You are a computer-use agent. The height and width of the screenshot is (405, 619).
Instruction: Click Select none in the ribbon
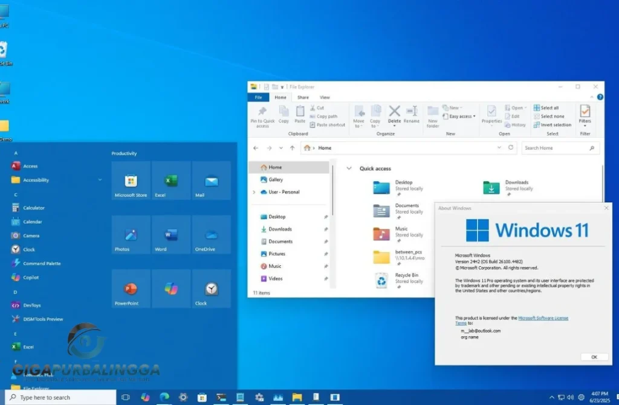[x=550, y=116]
